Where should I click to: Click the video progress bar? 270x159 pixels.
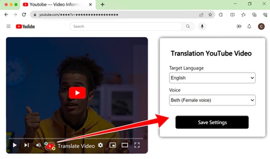(x=76, y=138)
